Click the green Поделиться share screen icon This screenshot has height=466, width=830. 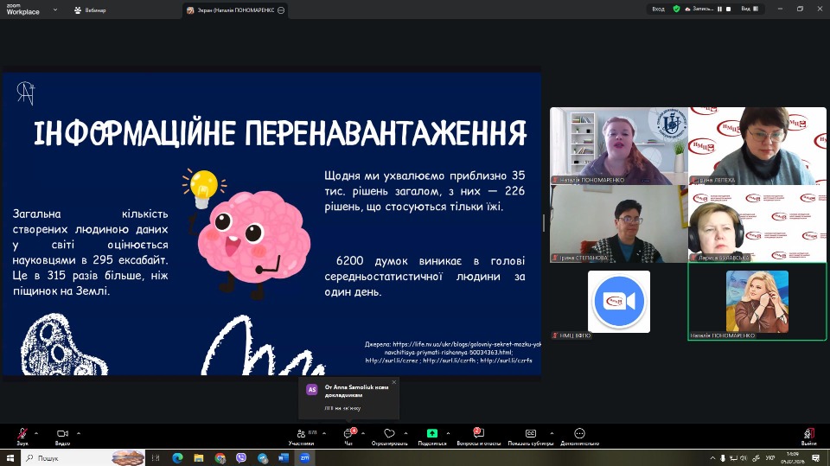431,434
